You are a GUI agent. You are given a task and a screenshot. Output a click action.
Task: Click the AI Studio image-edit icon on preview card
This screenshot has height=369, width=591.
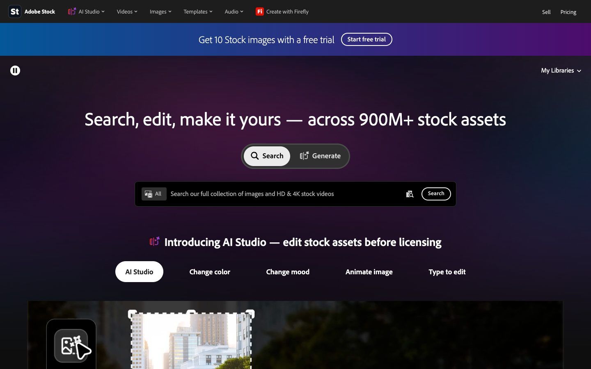71,346
